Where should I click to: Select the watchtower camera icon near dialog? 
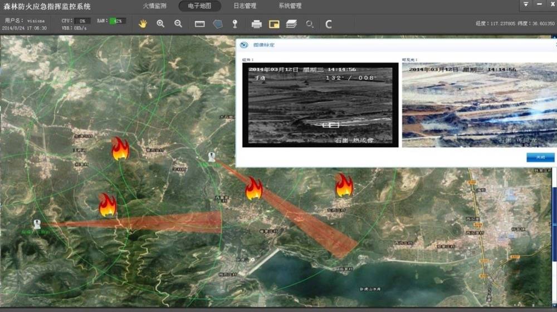[211, 157]
